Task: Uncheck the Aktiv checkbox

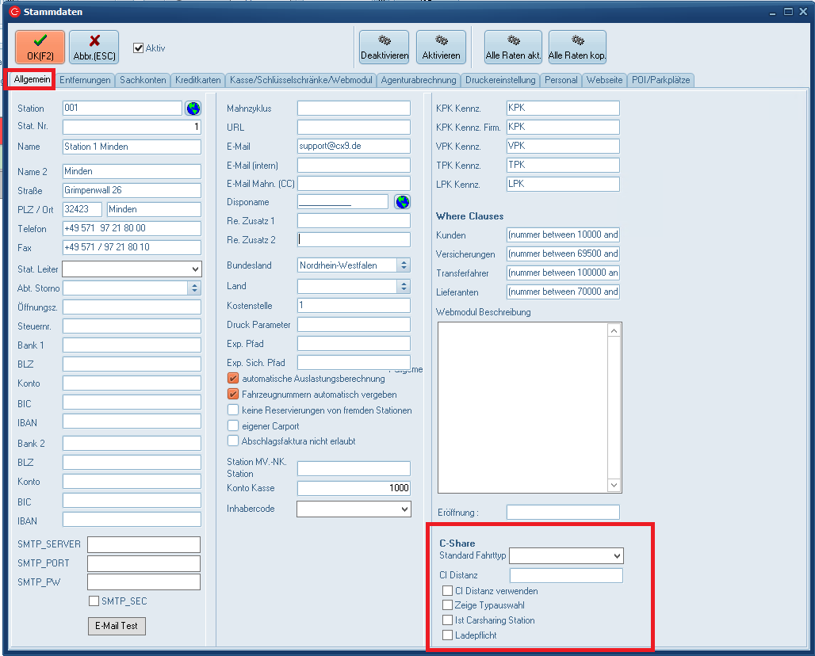Action: click(139, 48)
